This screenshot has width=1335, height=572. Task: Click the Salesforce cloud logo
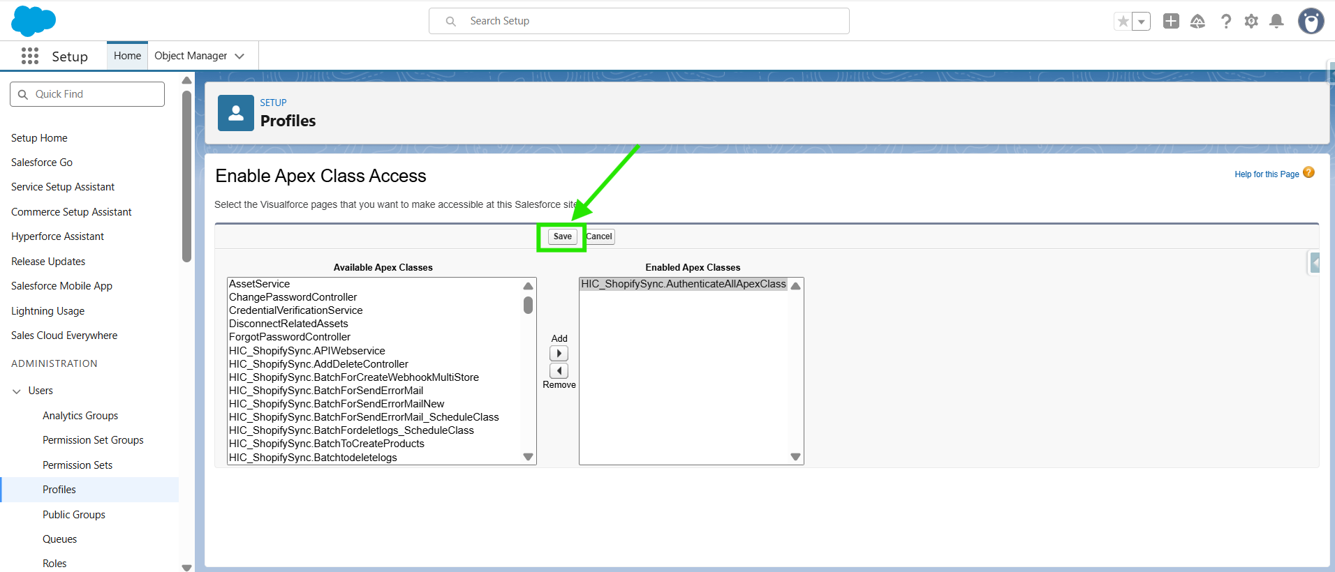coord(34,21)
